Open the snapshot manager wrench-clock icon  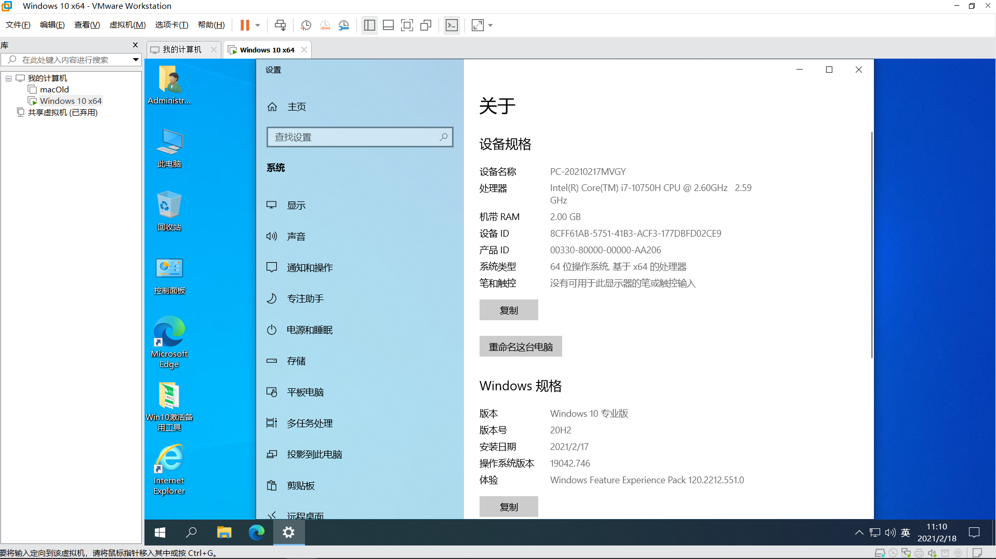[344, 25]
